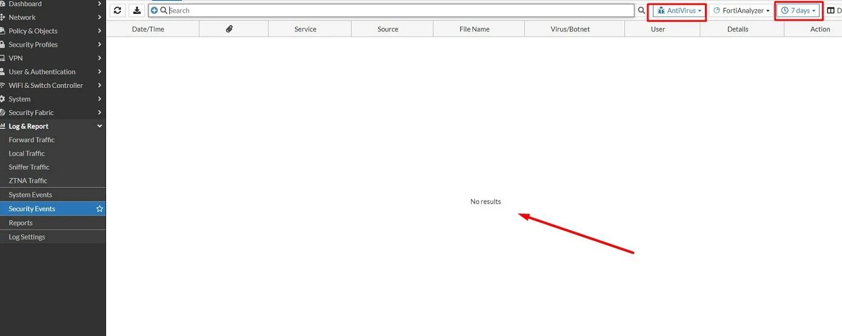Expand the Security Profiles menu
This screenshot has width=842, height=336.
coord(53,45)
